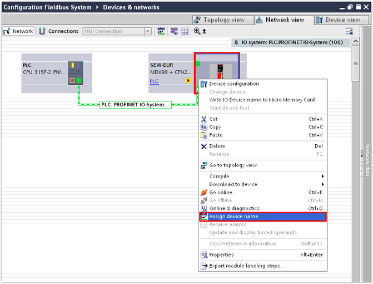Expand the Compile submenu arrow
Viewport: 373px width, 284px height.
click(x=322, y=177)
